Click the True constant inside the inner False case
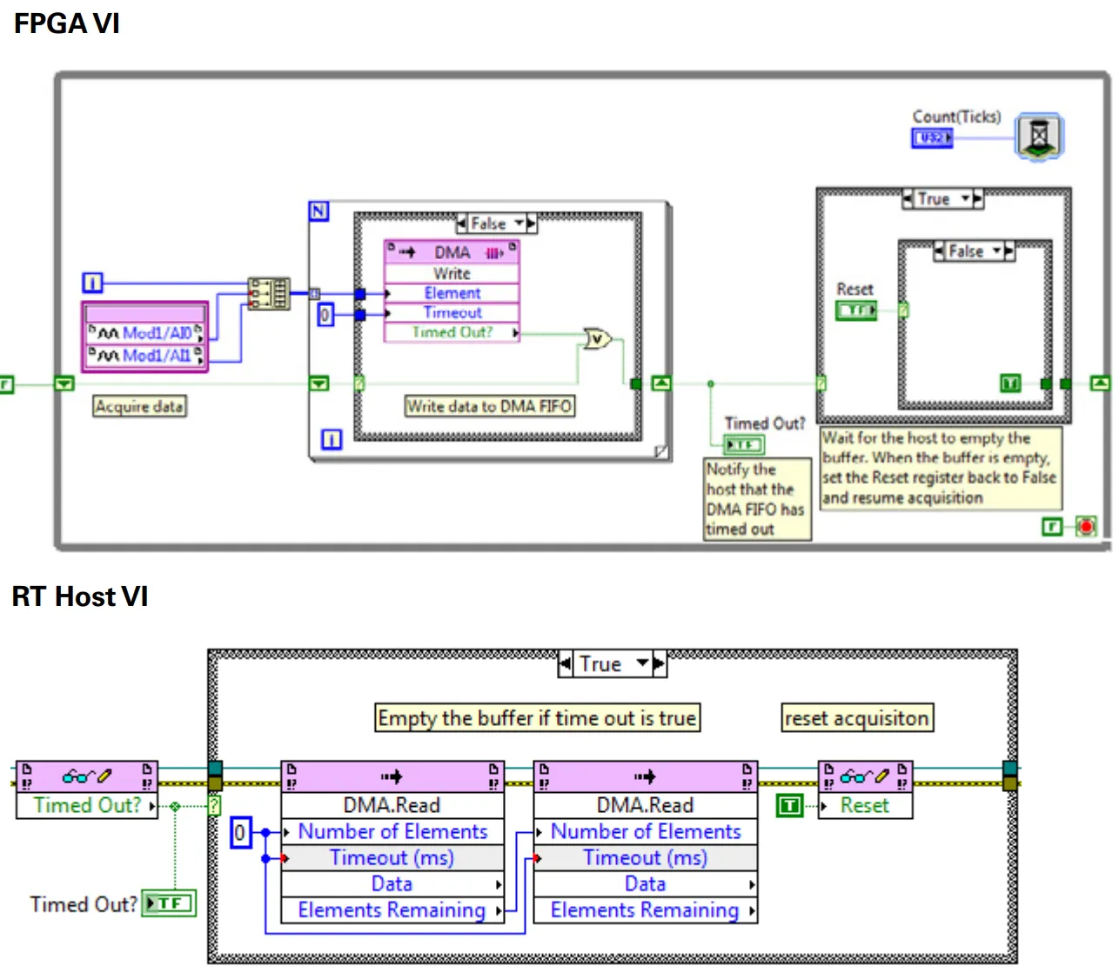This screenshot has width=1119, height=979. pyautogui.click(x=1010, y=383)
